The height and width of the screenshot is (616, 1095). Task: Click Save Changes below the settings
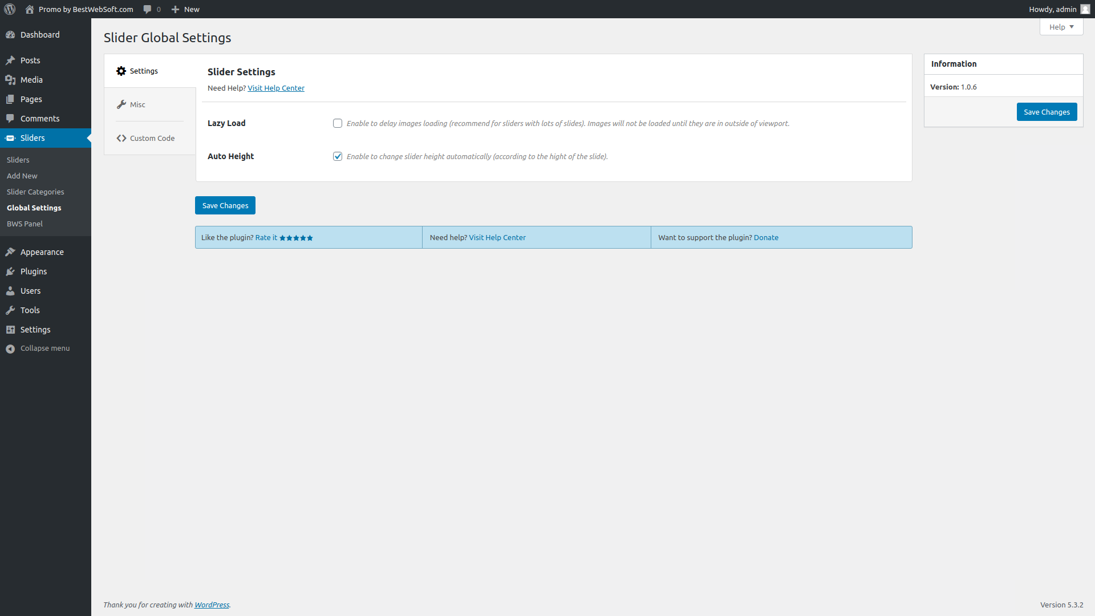[x=225, y=205]
